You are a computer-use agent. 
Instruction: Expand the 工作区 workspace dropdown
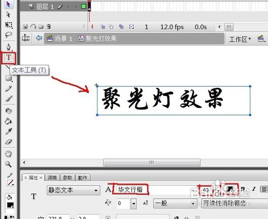point(240,39)
